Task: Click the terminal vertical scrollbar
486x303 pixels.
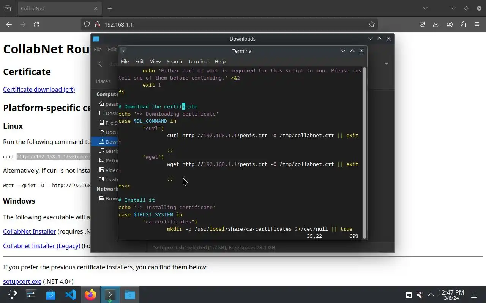Action: [364, 153]
